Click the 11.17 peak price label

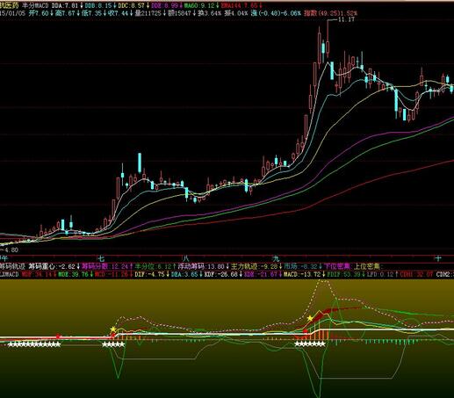tap(346, 19)
